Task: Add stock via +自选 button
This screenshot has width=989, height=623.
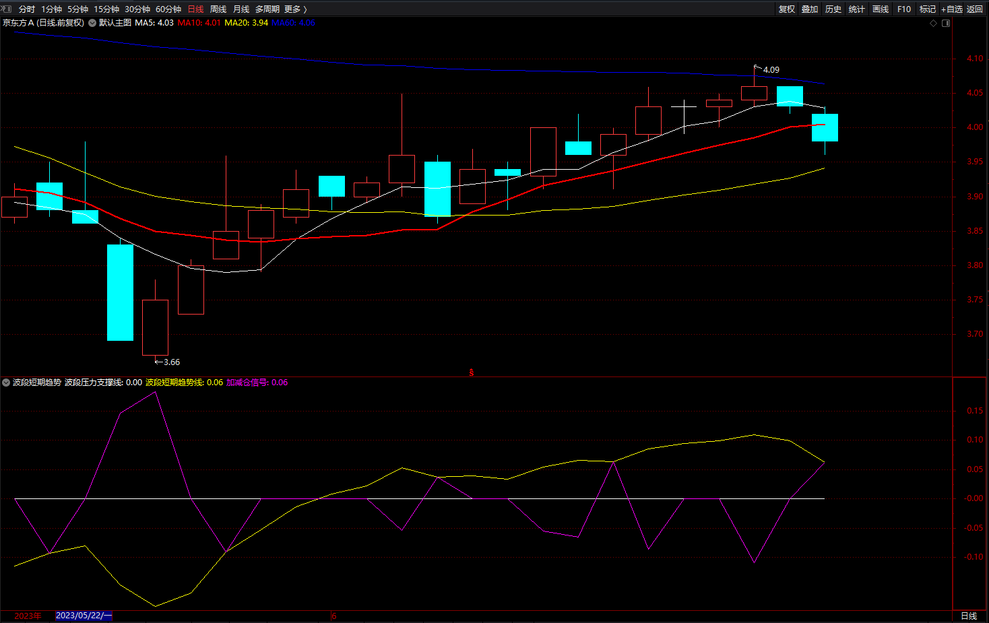Action: (952, 9)
